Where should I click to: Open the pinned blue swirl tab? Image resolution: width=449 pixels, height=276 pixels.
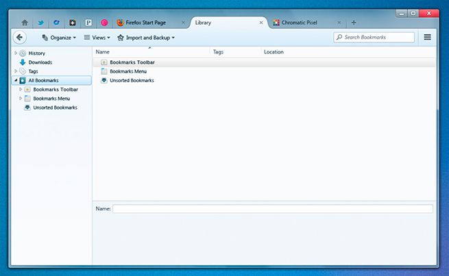click(x=56, y=23)
